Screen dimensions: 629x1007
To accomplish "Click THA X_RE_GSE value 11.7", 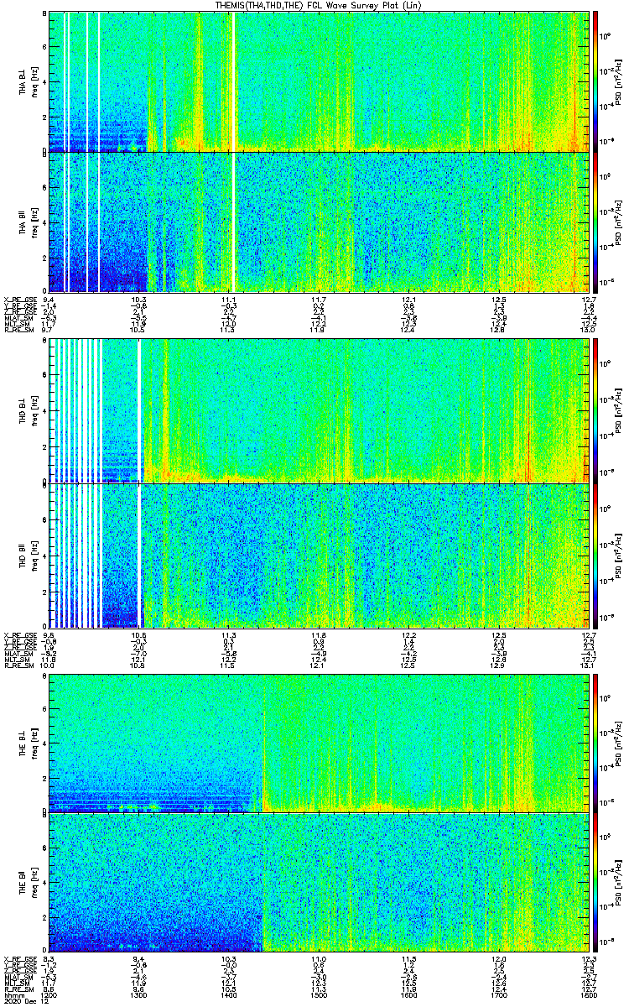I will pyautogui.click(x=318, y=300).
